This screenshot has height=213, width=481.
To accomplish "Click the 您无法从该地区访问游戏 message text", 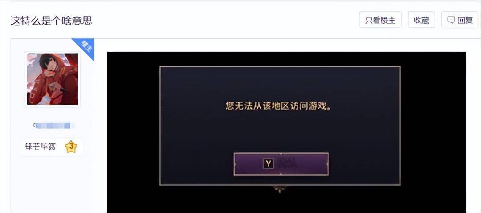I will coord(279,106).
